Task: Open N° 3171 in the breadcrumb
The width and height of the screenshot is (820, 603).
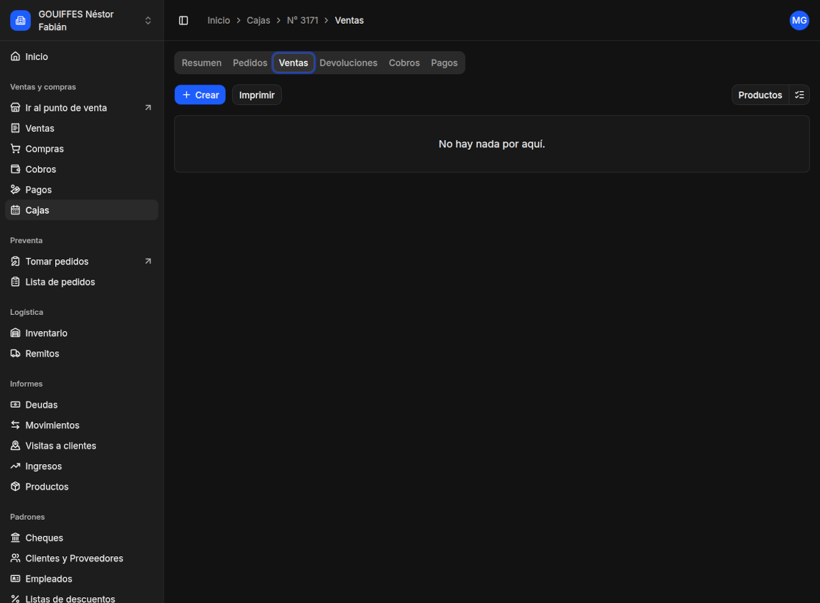Action: point(302,20)
